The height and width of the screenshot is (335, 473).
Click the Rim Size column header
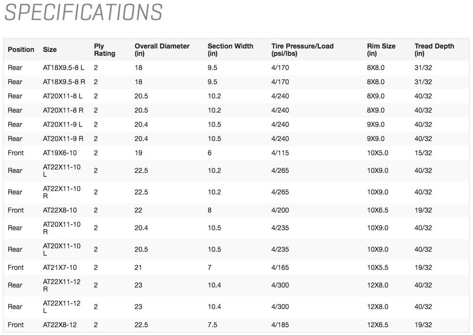[x=381, y=49]
